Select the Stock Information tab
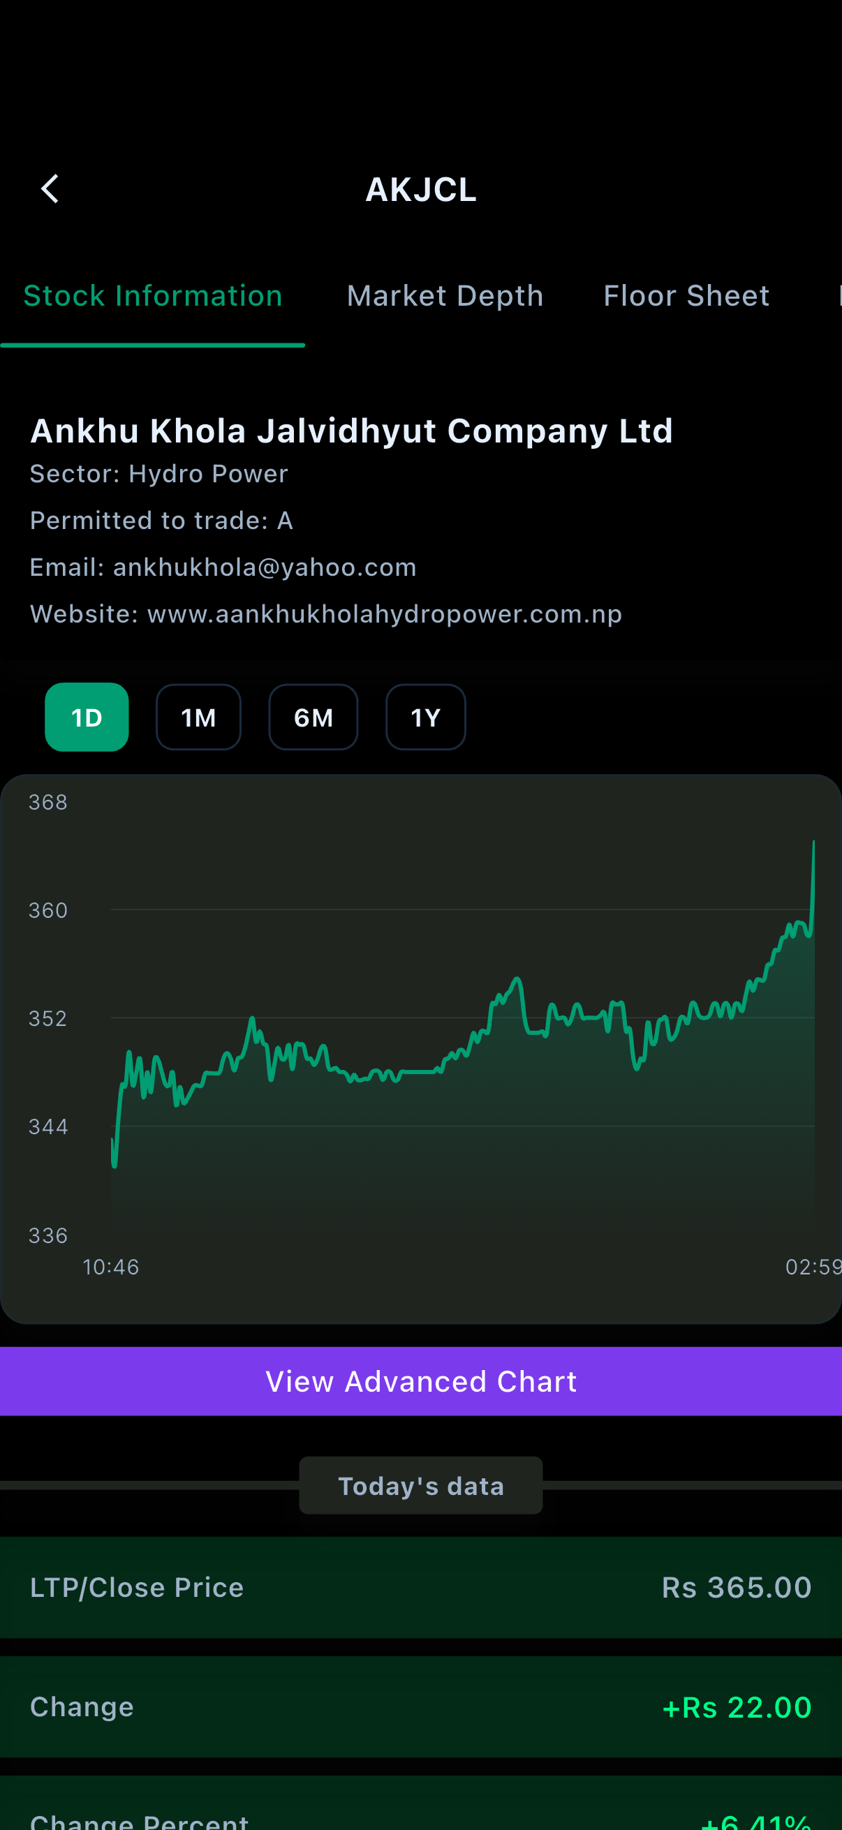 point(153,295)
